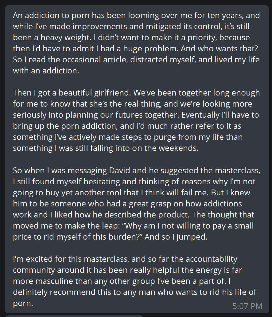Click the 5:07 PM message timestamp
The width and height of the screenshot is (272, 317).
point(247,306)
